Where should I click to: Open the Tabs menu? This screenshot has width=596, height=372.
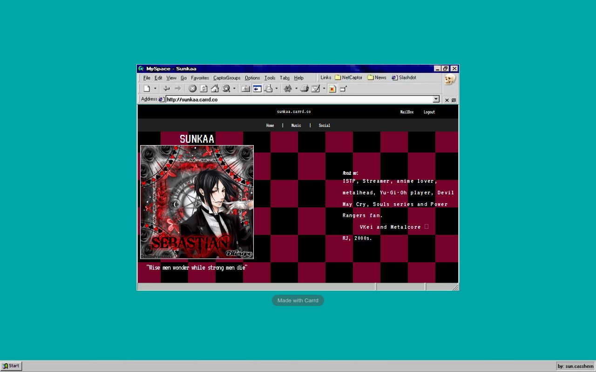284,78
